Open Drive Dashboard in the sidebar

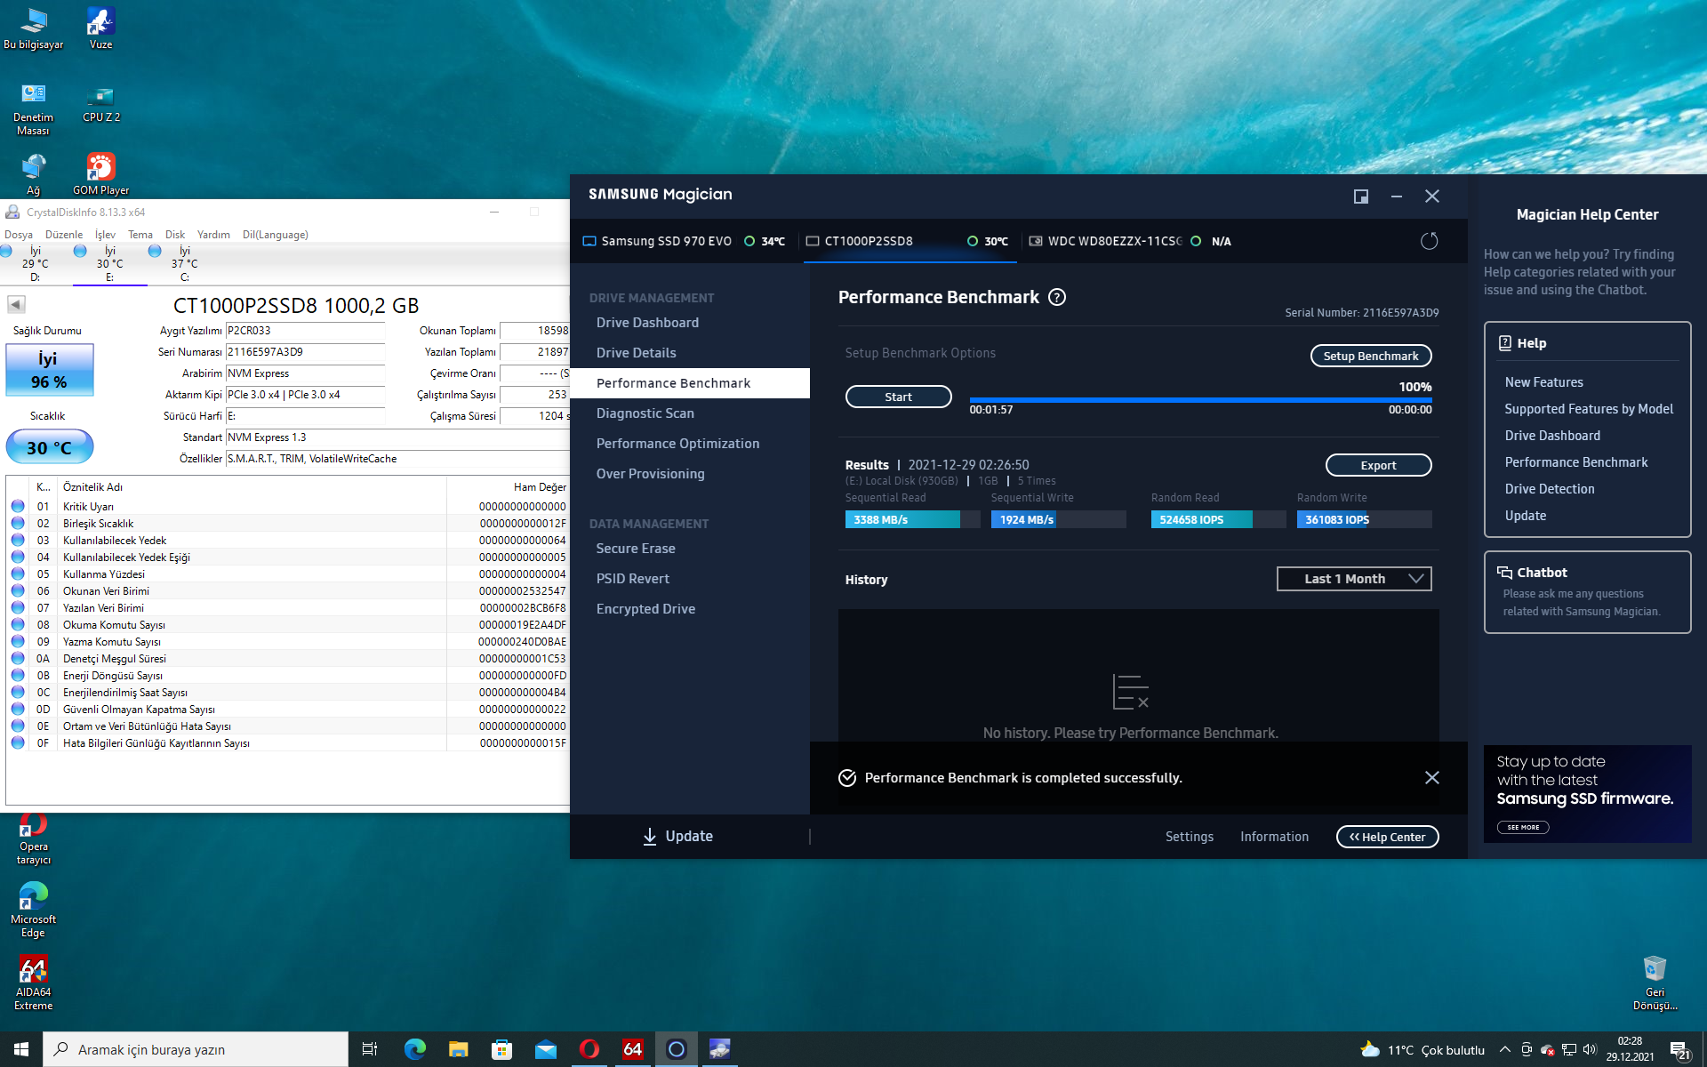647,323
